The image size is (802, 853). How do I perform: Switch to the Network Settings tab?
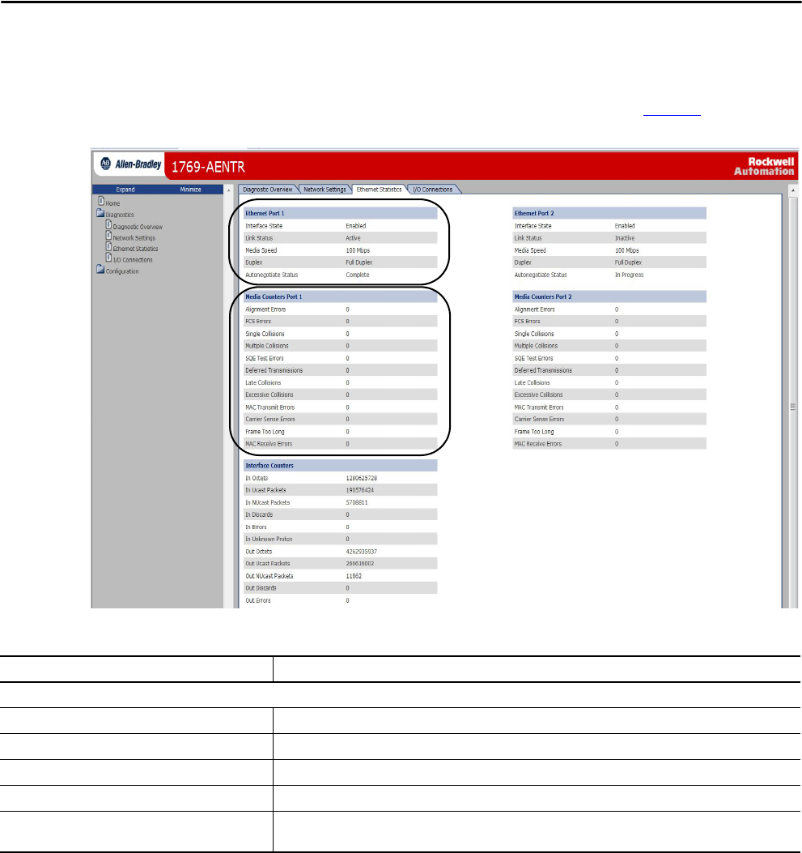(x=325, y=190)
